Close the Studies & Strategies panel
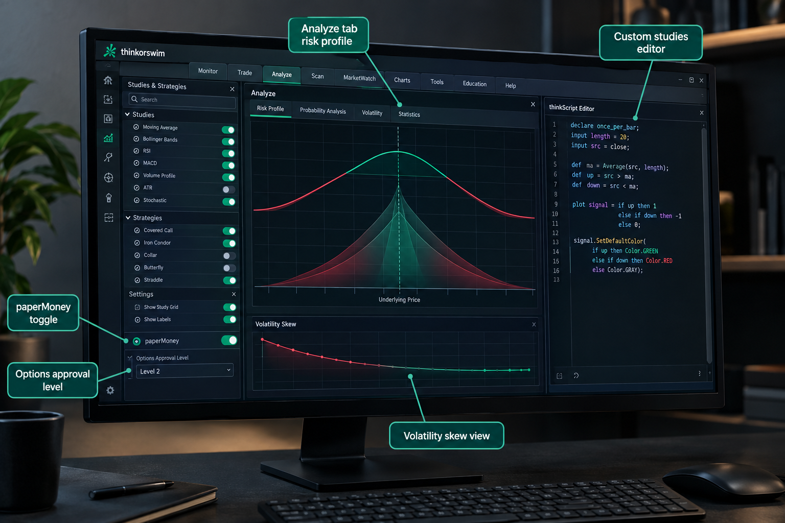Screen dimensions: 785x523 [x=232, y=89]
